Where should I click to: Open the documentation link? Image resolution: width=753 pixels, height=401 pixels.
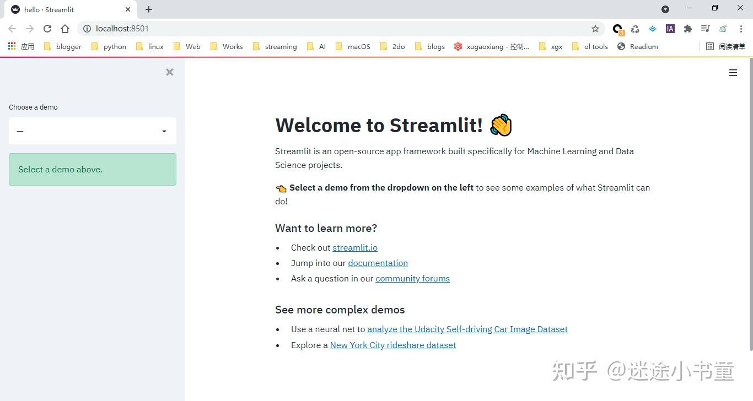tap(378, 263)
